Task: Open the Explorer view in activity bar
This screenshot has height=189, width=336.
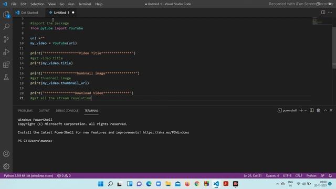Action: [x=6, y=15]
